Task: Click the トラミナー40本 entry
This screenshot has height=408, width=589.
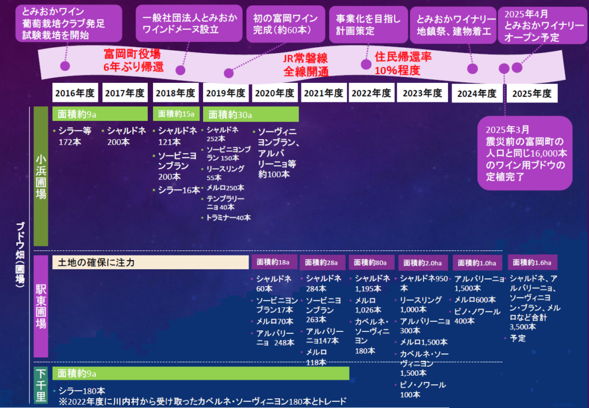Action: pyautogui.click(x=227, y=218)
